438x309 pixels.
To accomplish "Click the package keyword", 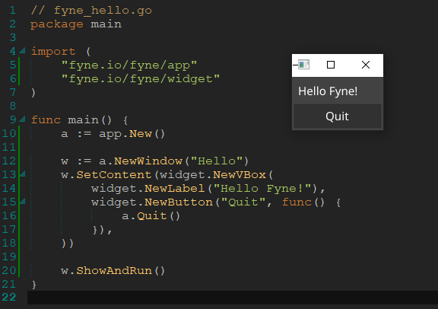I will pos(57,24).
